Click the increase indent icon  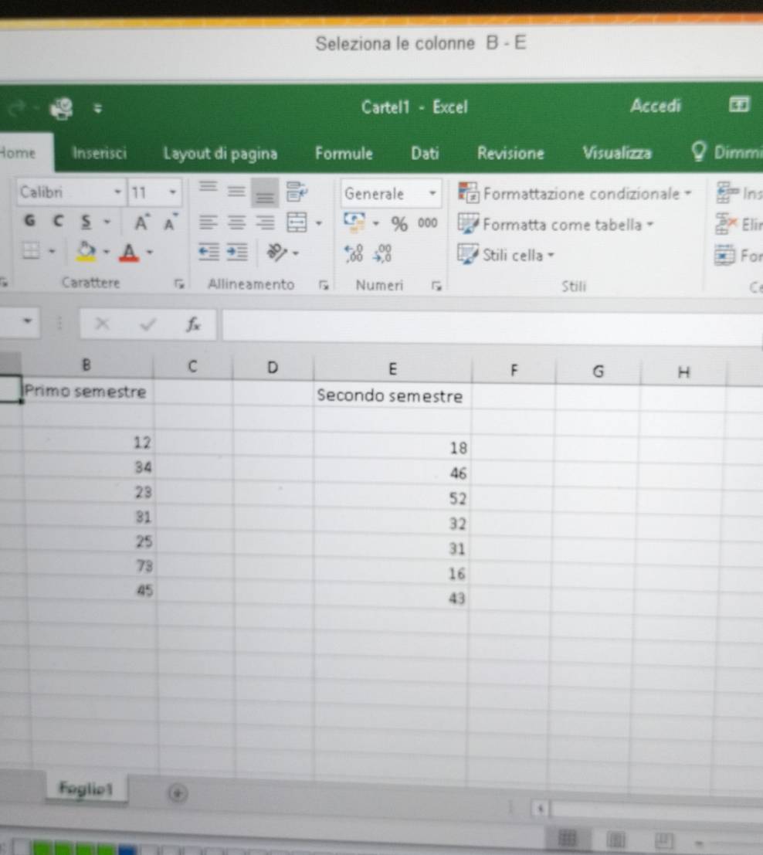[x=236, y=252]
